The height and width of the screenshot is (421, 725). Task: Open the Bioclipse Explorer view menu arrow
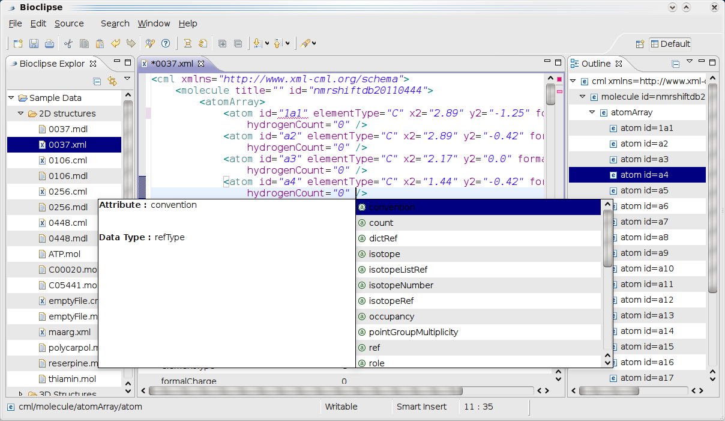pyautogui.click(x=127, y=79)
